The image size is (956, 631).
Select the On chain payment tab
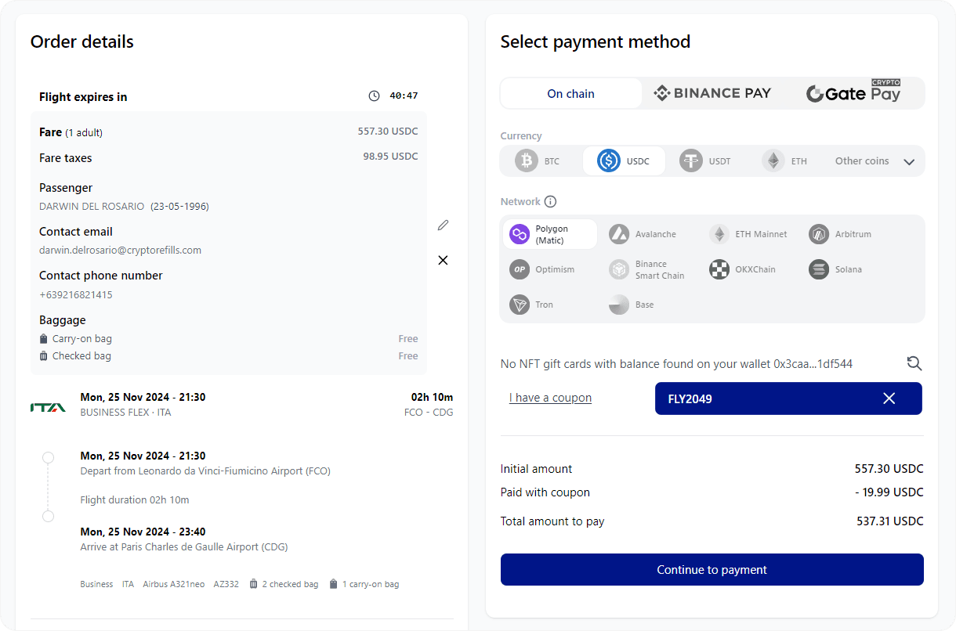[570, 92]
